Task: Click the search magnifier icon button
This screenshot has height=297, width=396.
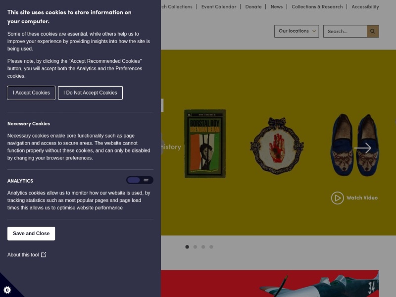Action: pos(373,31)
